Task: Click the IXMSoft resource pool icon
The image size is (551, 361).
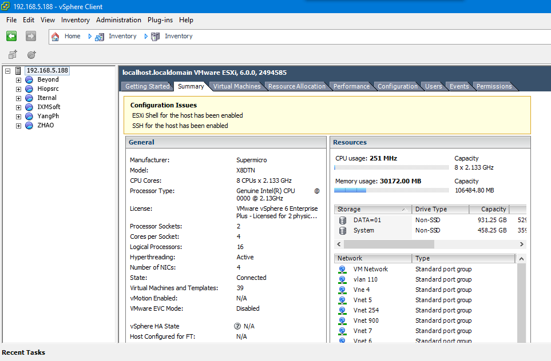Action: (29, 107)
